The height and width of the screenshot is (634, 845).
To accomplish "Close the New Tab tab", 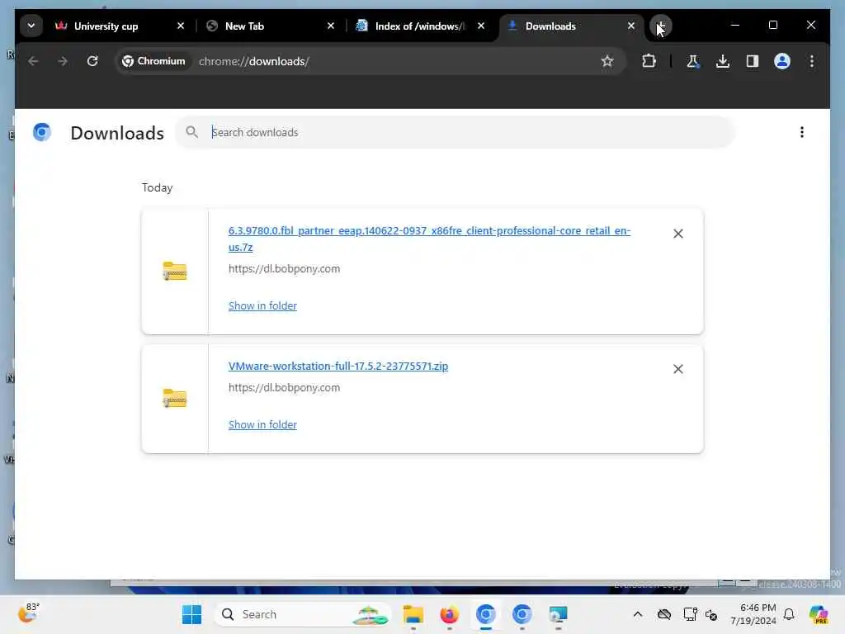I will click(x=331, y=26).
